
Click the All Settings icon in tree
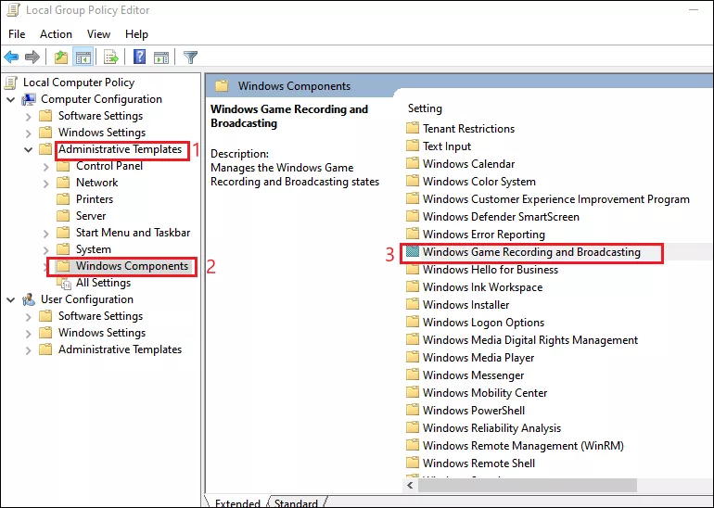click(65, 284)
